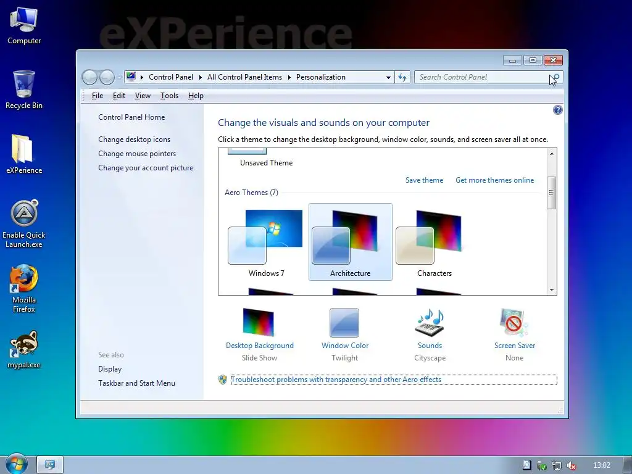Click the network tray icon
Image resolution: width=632 pixels, height=474 pixels.
(557, 465)
